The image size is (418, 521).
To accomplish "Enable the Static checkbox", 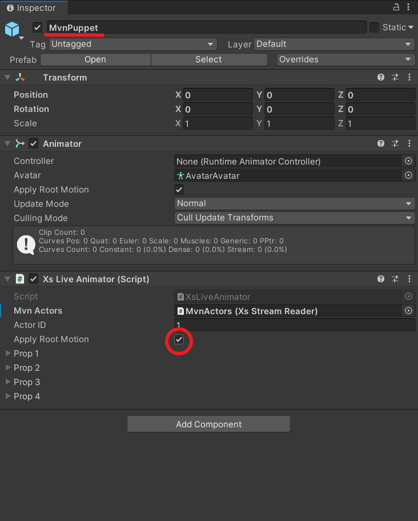I will point(374,27).
